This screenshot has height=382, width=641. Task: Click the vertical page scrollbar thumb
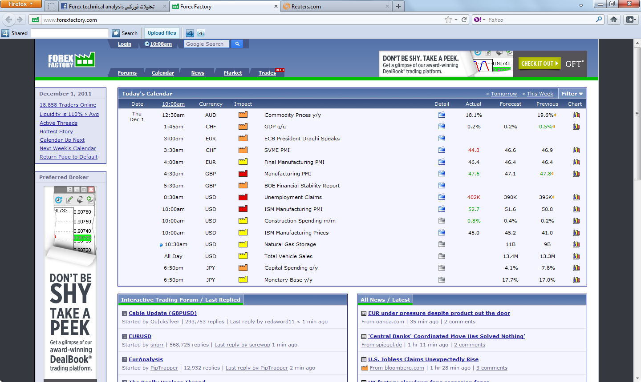click(637, 113)
